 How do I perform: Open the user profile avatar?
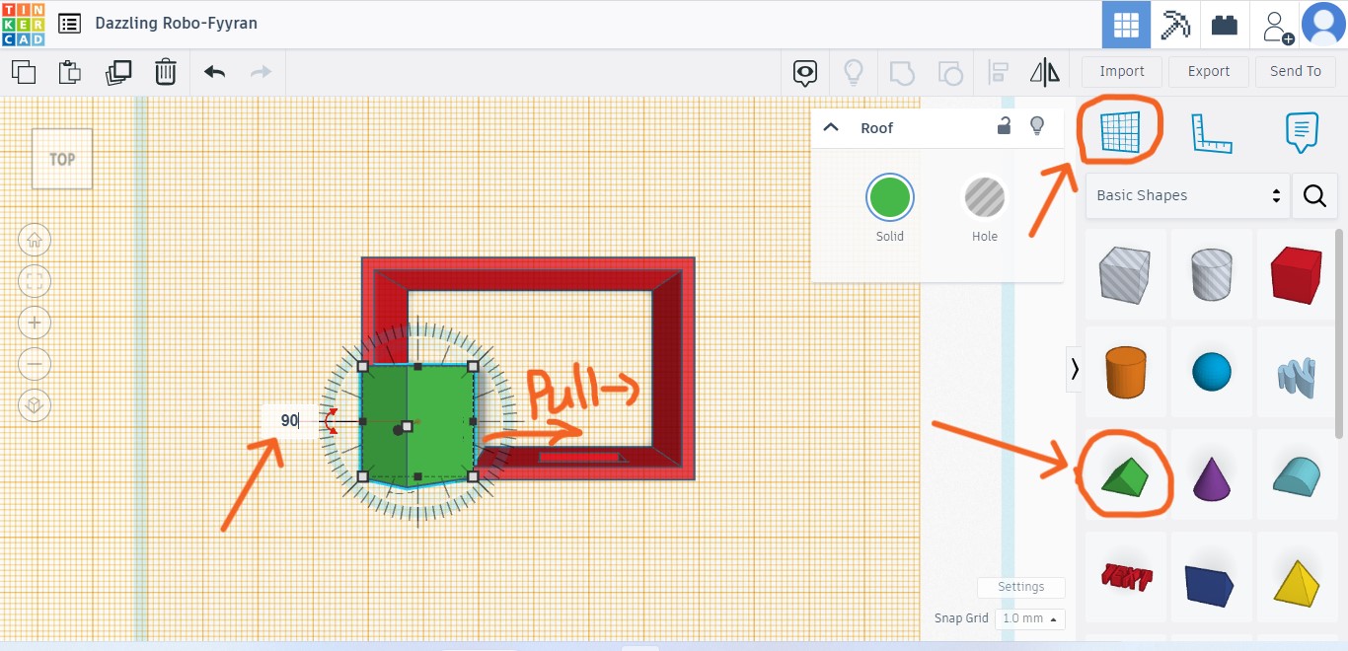point(1324,25)
